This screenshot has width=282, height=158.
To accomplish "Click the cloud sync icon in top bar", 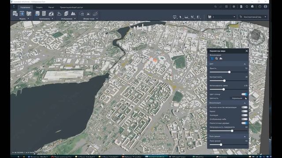I will (x=247, y=7).
